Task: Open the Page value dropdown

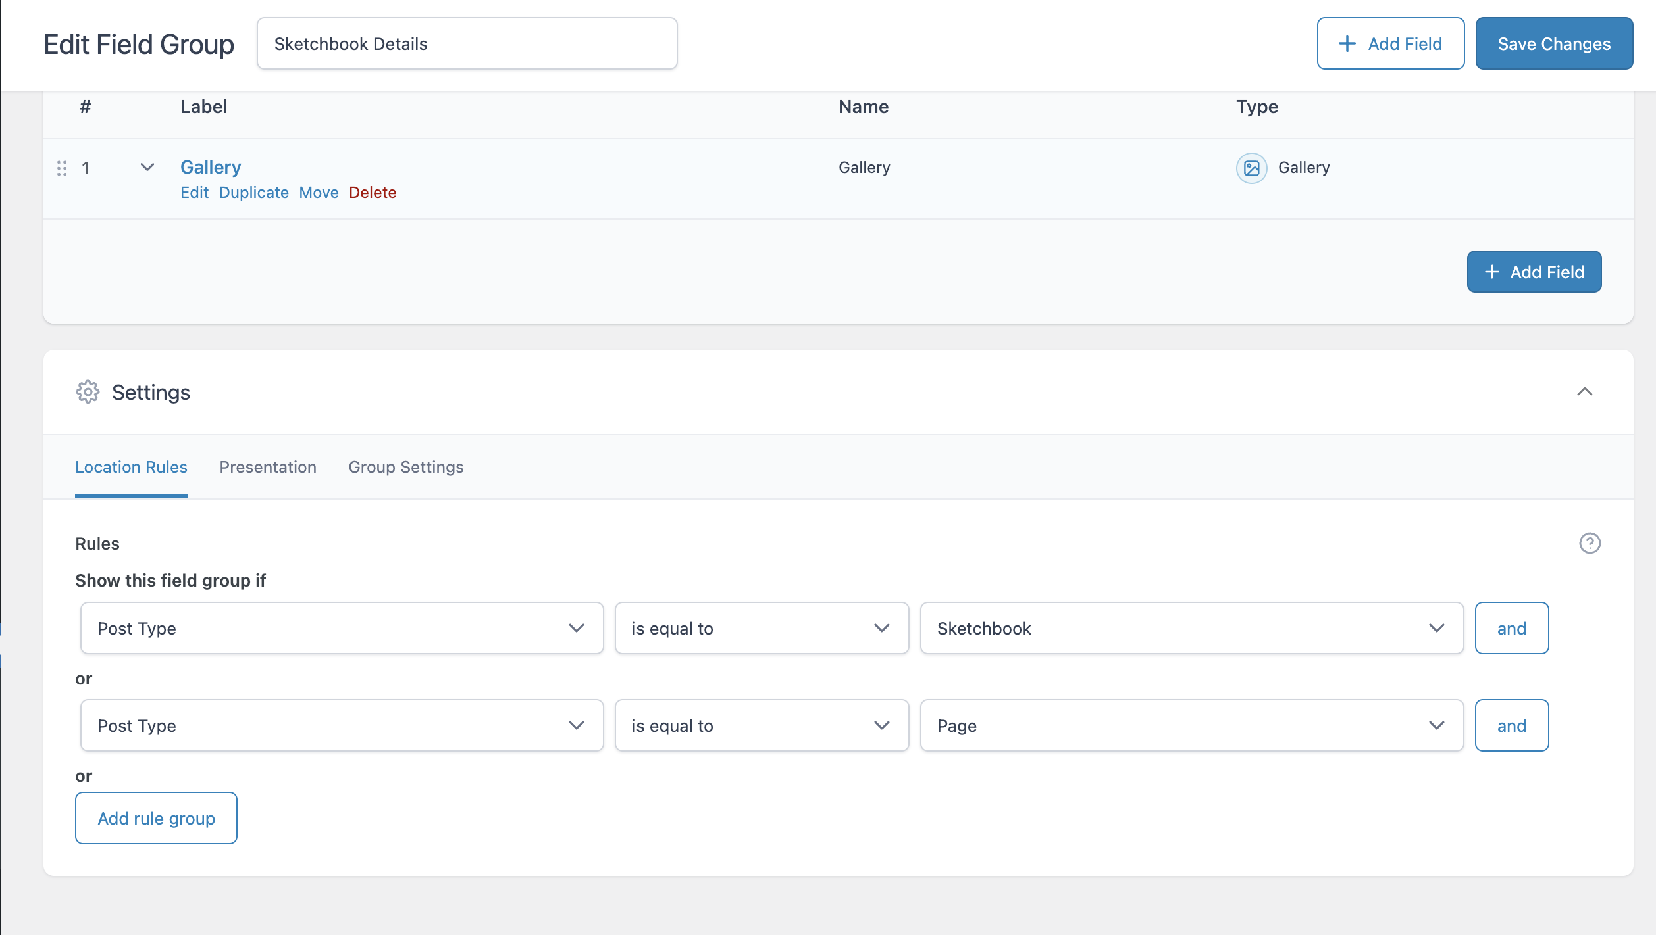Action: click(x=1191, y=725)
